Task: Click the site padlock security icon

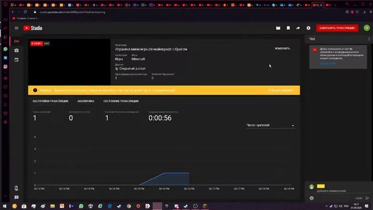Action: (x=35, y=12)
